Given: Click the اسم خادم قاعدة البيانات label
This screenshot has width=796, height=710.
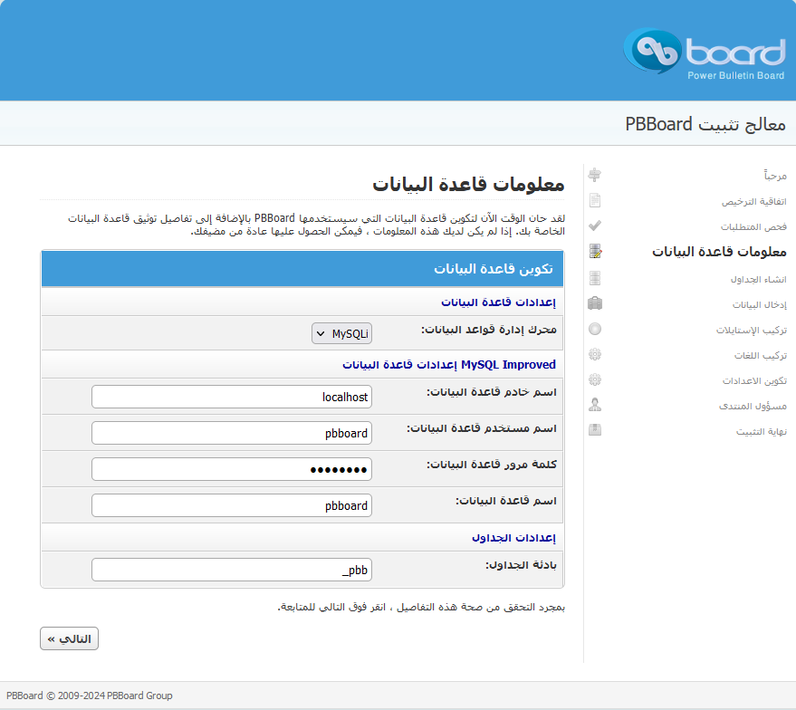Looking at the screenshot, I should (x=492, y=392).
